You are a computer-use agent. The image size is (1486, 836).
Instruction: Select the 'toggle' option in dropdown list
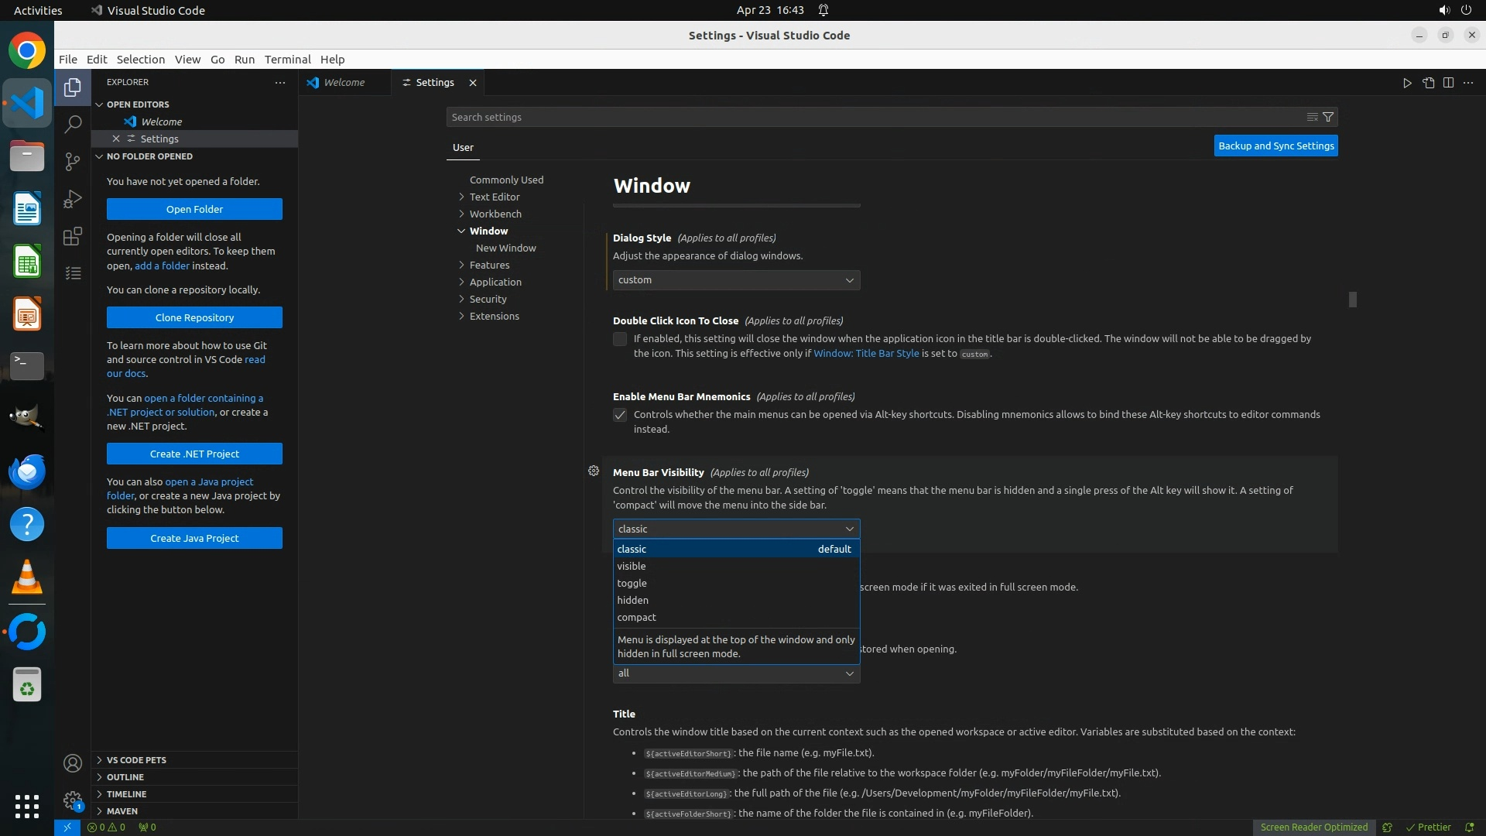(x=632, y=583)
